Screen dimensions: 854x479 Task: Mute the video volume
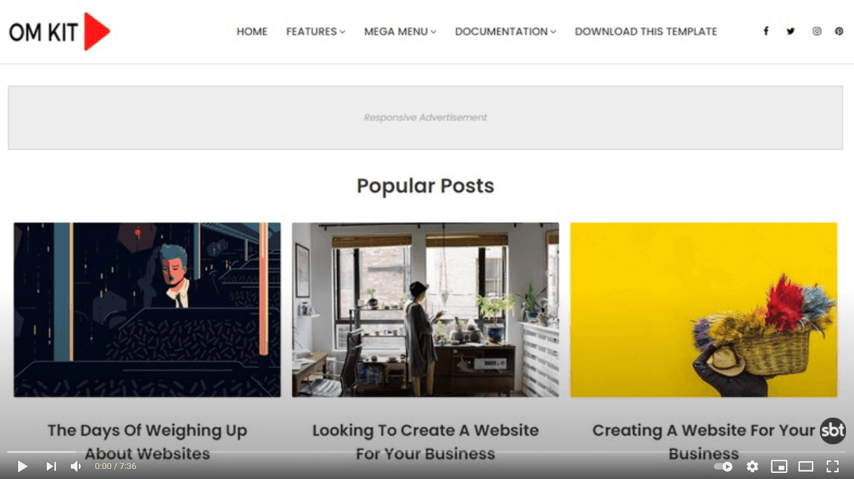(76, 466)
